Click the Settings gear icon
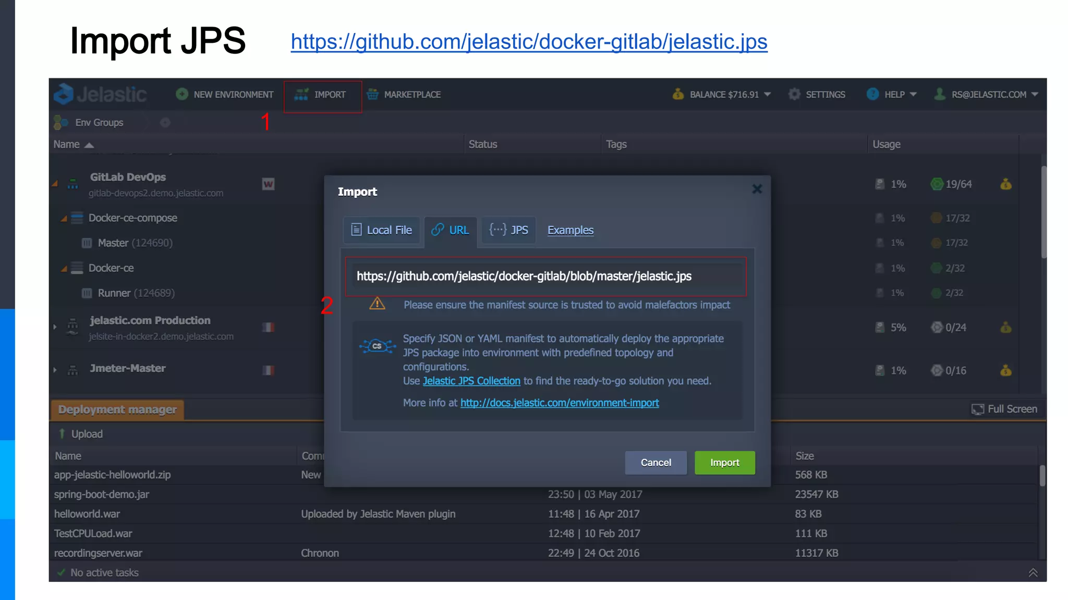Image resolution: width=1068 pixels, height=600 pixels. click(794, 94)
